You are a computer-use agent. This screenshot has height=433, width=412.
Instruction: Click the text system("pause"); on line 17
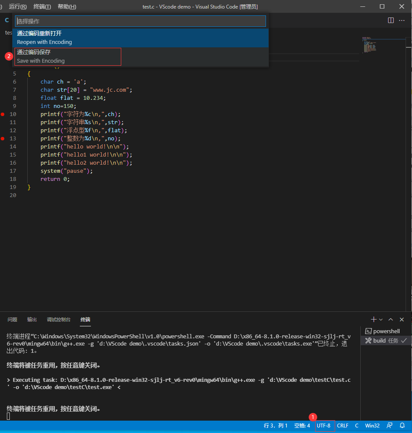67,171
